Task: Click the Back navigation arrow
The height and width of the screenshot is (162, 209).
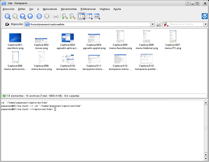Action: pyautogui.click(x=7, y=16)
